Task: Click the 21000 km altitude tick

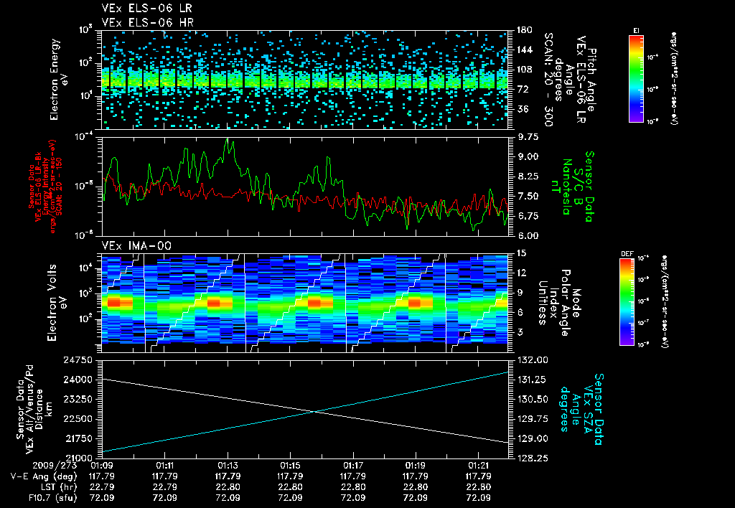Action: (78, 458)
